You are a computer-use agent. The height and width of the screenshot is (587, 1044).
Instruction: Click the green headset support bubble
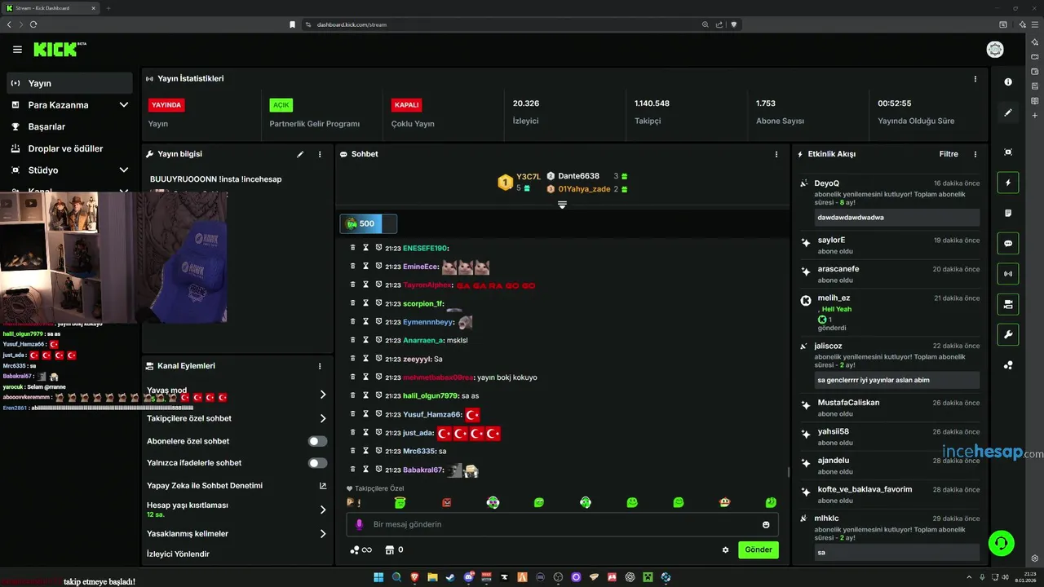point(1001,543)
